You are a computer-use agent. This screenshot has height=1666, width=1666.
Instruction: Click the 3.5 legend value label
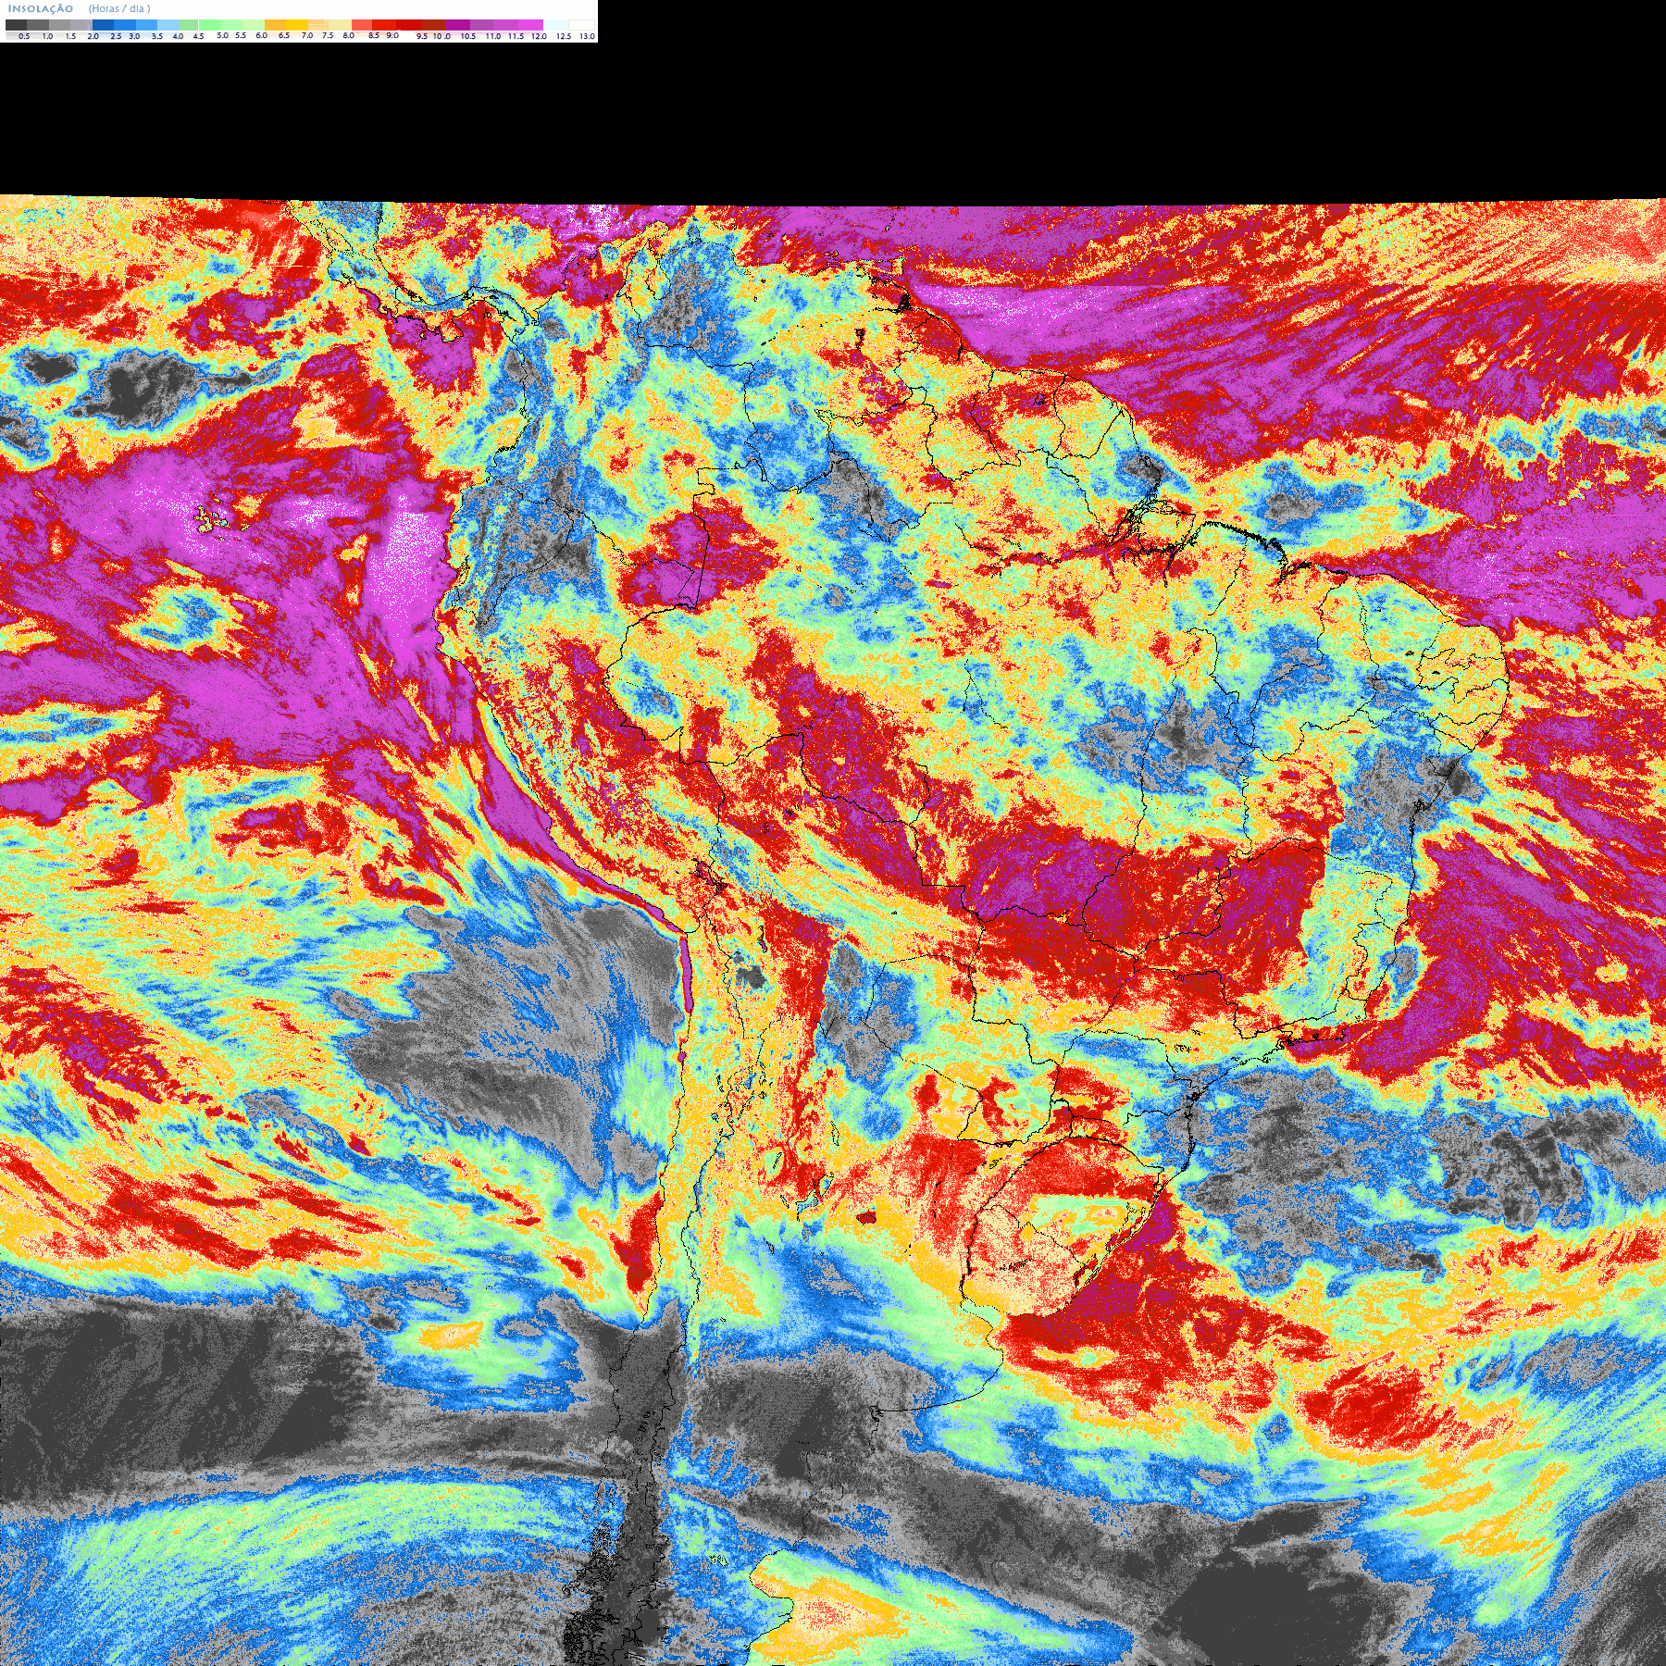click(x=157, y=36)
